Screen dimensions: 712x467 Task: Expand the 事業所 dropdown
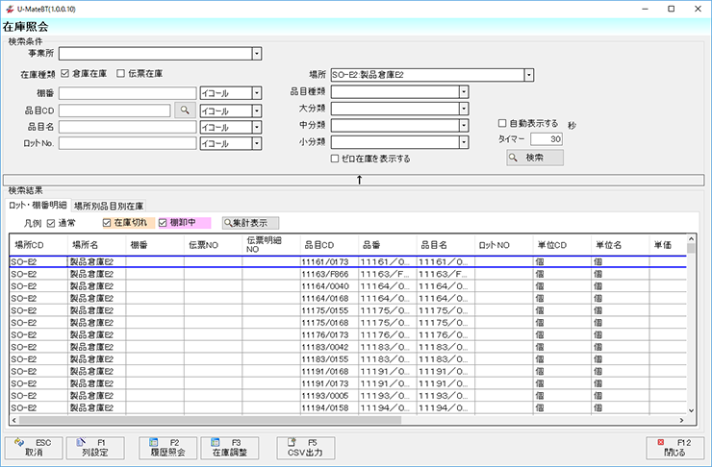point(257,54)
